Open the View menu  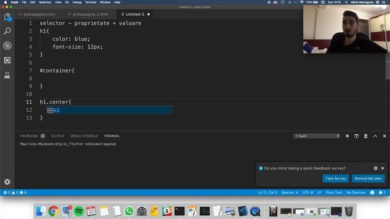click(58, 2)
